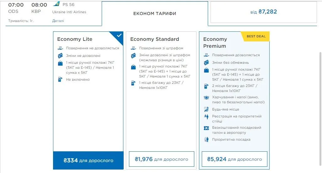Click the checked baggage icon in Economy Standard
This screenshot has height=173, width=322.
133,83
